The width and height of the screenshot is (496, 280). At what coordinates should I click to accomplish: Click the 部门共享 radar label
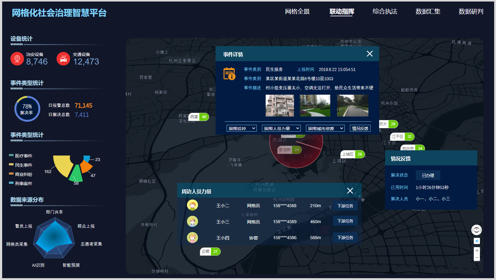click(x=54, y=212)
